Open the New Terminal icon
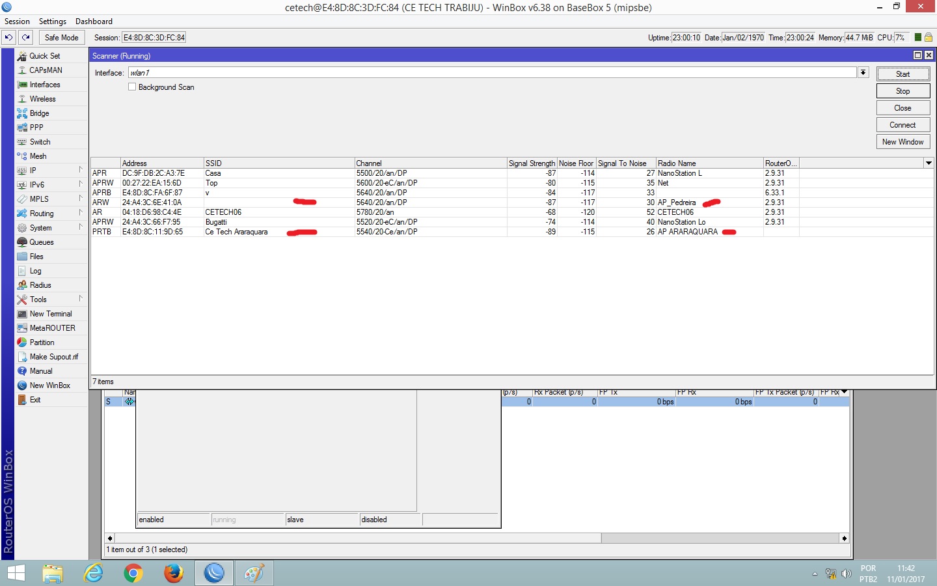 click(22, 314)
